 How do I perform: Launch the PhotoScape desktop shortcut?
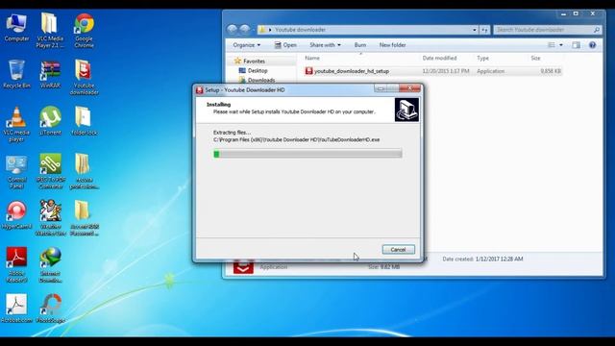click(51, 309)
